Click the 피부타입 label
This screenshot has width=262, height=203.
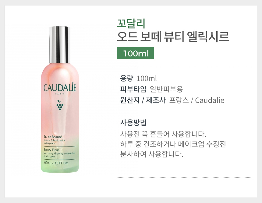pos(133,89)
